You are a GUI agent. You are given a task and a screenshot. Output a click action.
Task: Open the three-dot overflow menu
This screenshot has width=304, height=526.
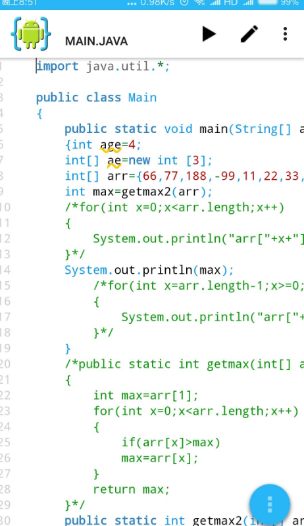[x=285, y=34]
